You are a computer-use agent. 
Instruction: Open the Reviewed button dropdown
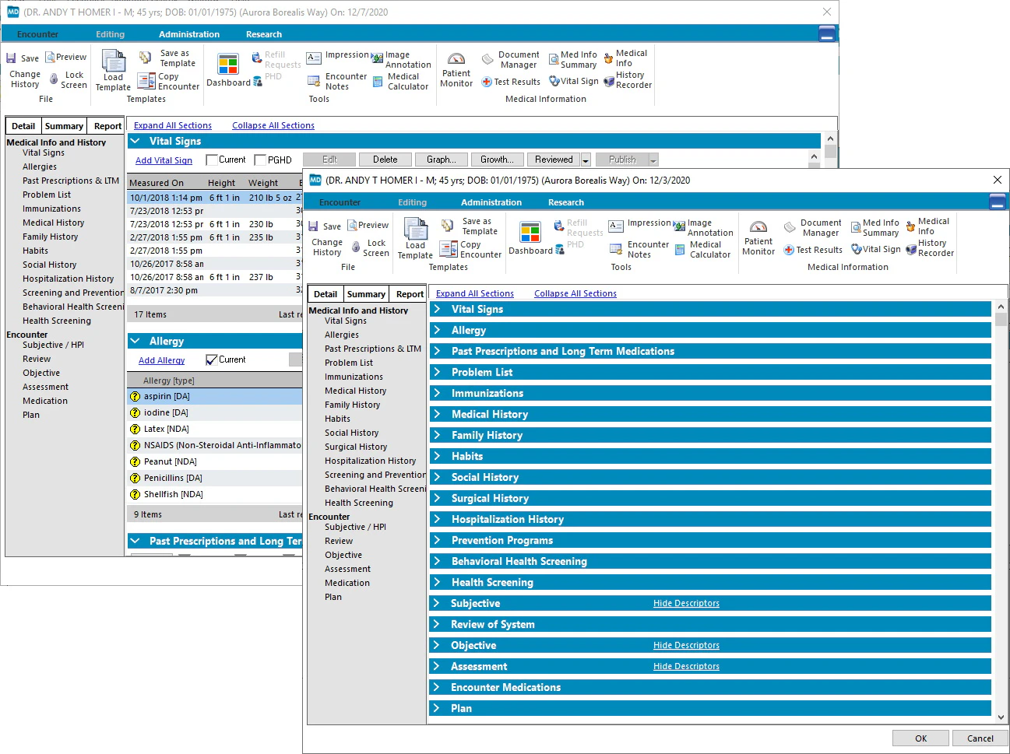(585, 160)
